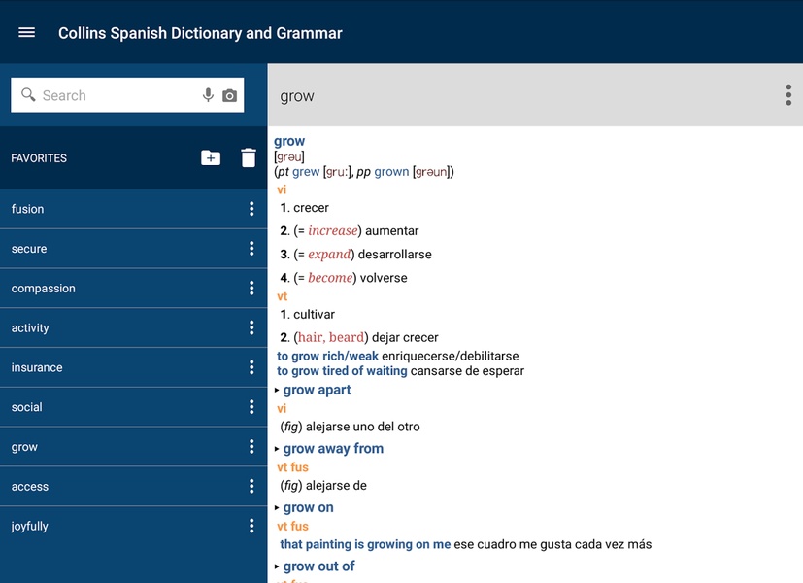This screenshot has width=803, height=583.
Task: Open options for favorite 'grow'
Action: pyautogui.click(x=251, y=447)
